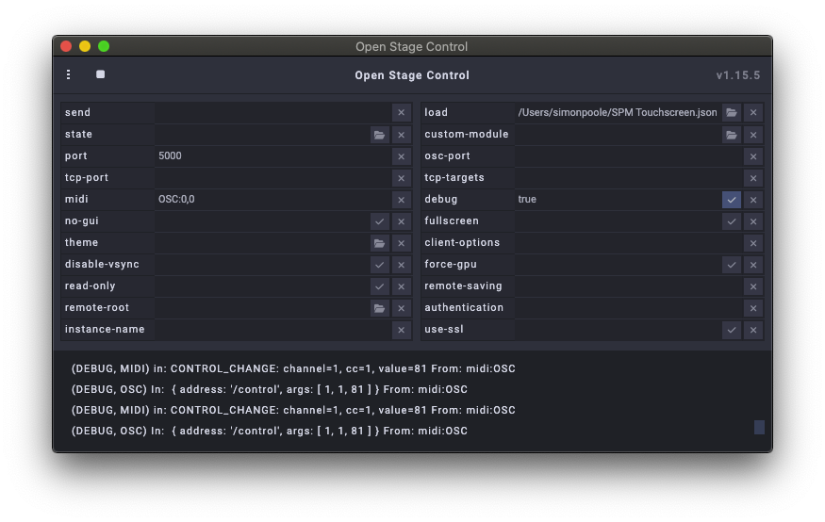Click the last OSC /control log line
The image size is (825, 522).
coord(269,431)
